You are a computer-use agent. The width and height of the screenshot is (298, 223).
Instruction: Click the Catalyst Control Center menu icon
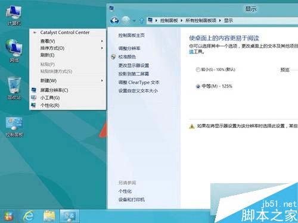pyautogui.click(x=35, y=33)
